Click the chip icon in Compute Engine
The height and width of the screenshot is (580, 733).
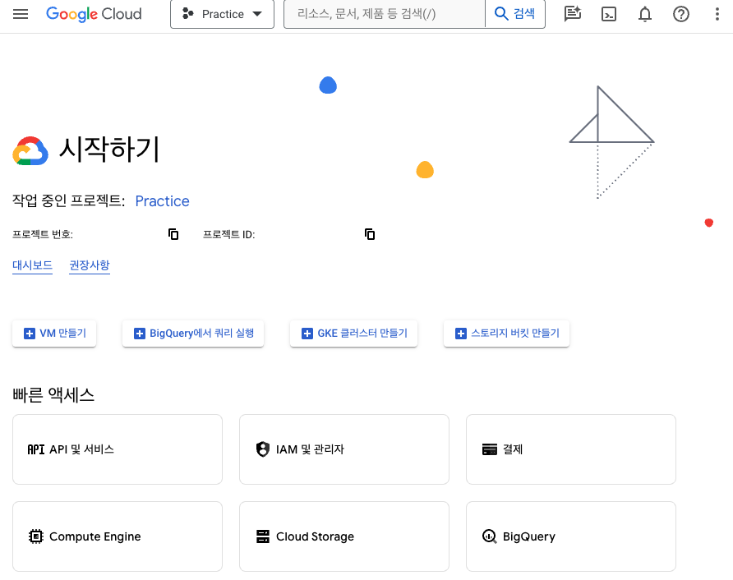click(x=36, y=536)
